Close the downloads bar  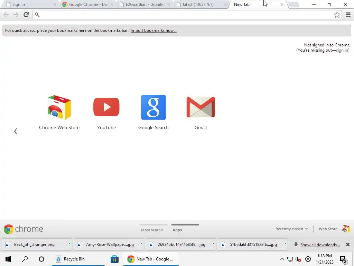[348, 245]
